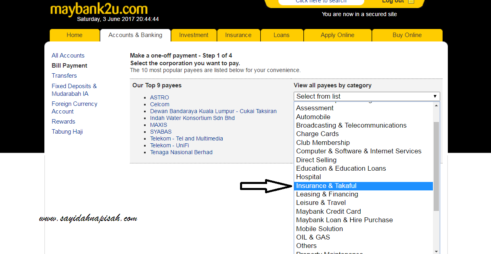Select Dewan Bandaraya Kuala Lumpur payee
Image resolution: width=491 pixels, height=254 pixels.
tap(213, 111)
